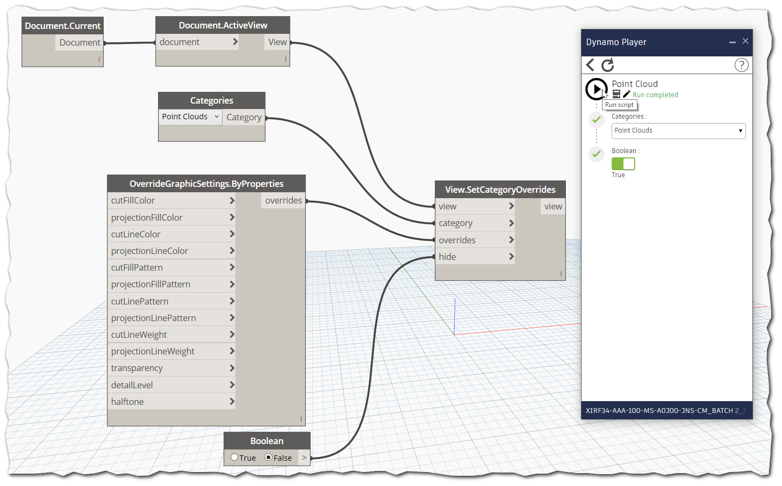Click the cutLinePattern input port
Image resolution: width=782 pixels, height=486 pixels.
172,301
